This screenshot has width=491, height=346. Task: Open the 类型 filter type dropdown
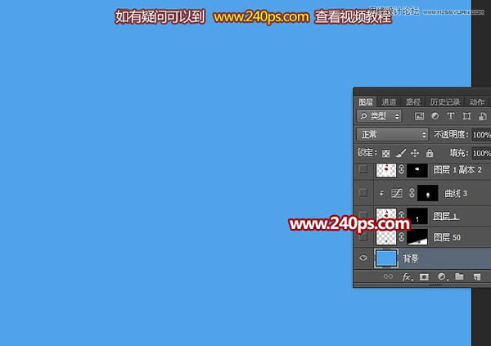click(379, 116)
